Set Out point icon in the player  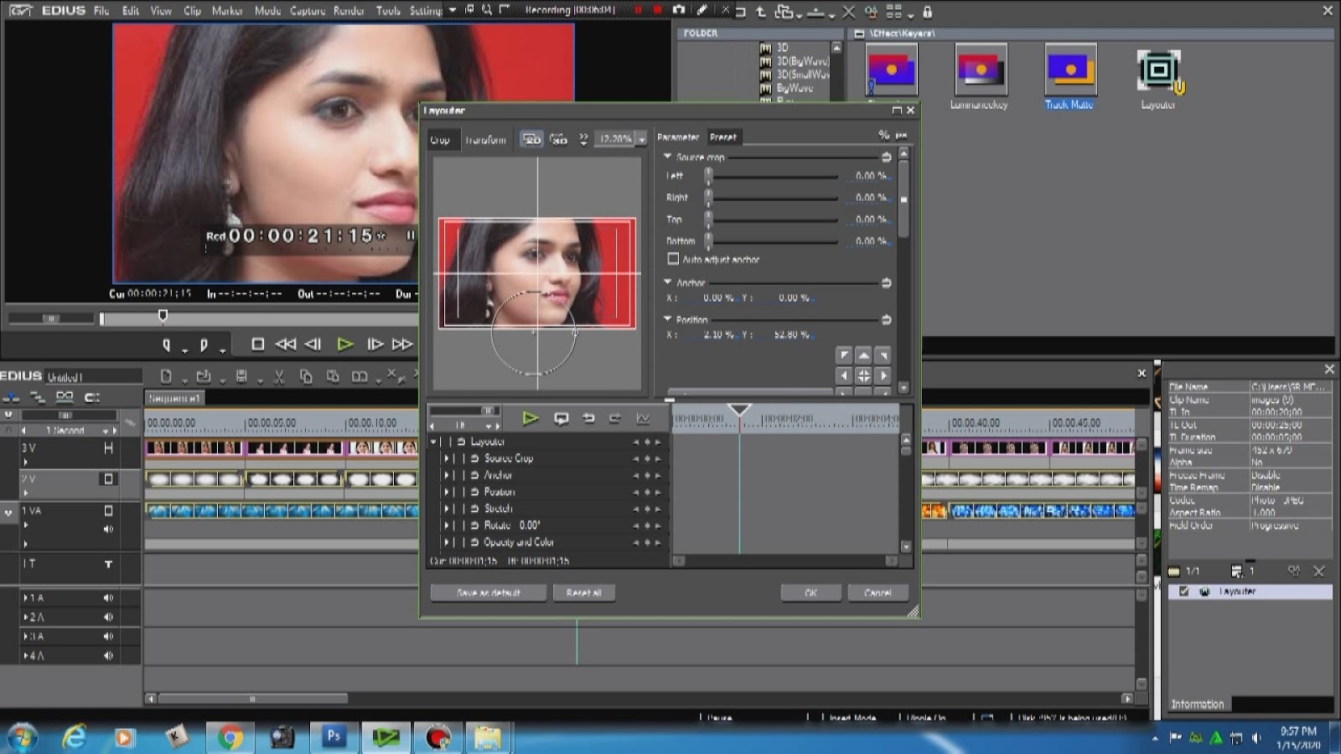pos(203,344)
